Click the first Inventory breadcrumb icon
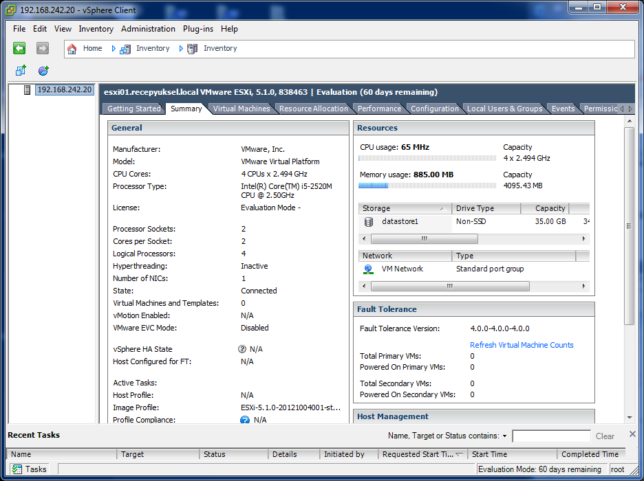 click(x=125, y=49)
